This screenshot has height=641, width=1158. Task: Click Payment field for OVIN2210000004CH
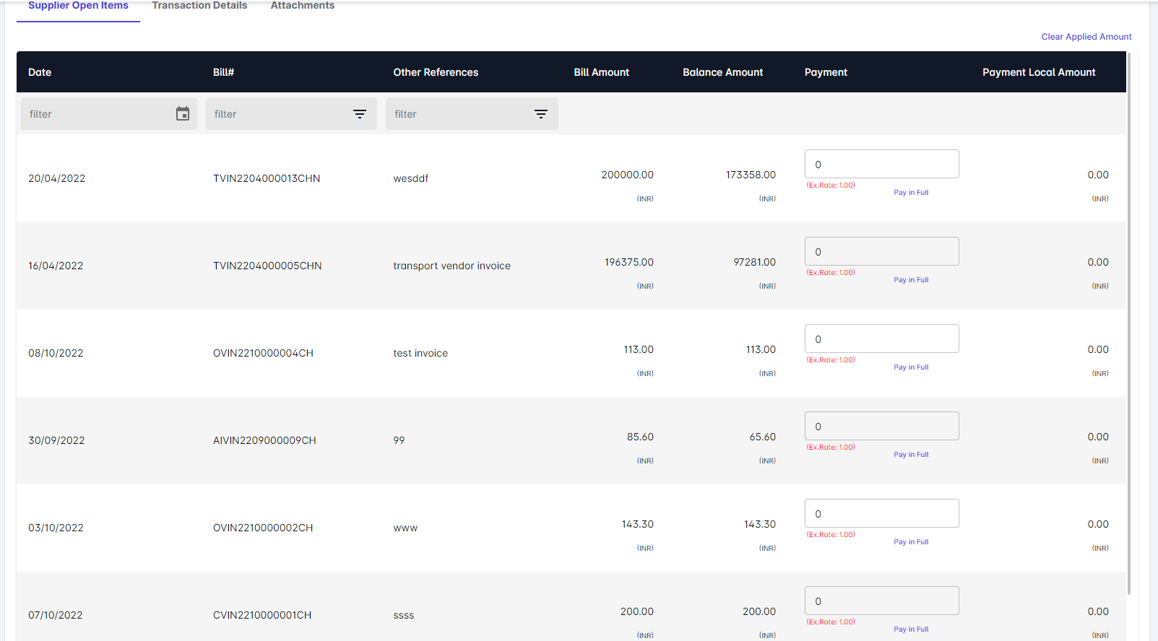[881, 339]
